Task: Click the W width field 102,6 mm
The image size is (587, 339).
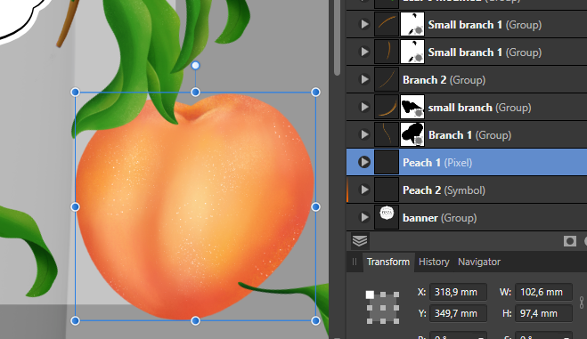Action: point(544,292)
